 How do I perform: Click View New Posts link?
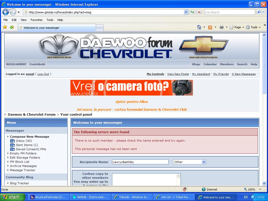click(178, 74)
